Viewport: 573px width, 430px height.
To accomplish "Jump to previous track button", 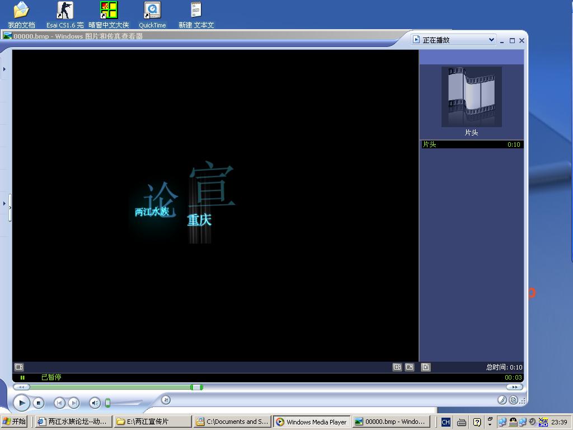I will click(59, 403).
